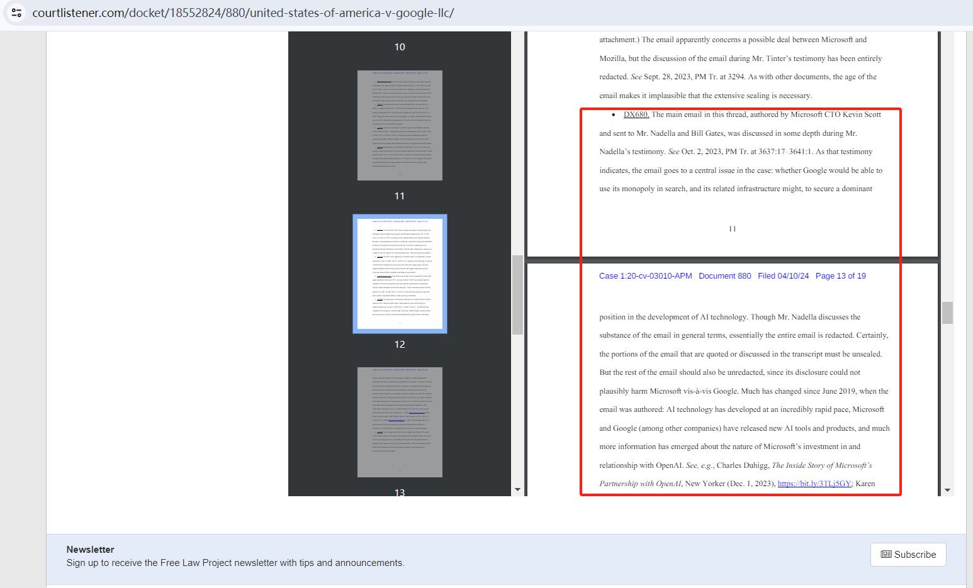Click thumbnail label '10' in sidebar
973x588 pixels.
coord(400,47)
